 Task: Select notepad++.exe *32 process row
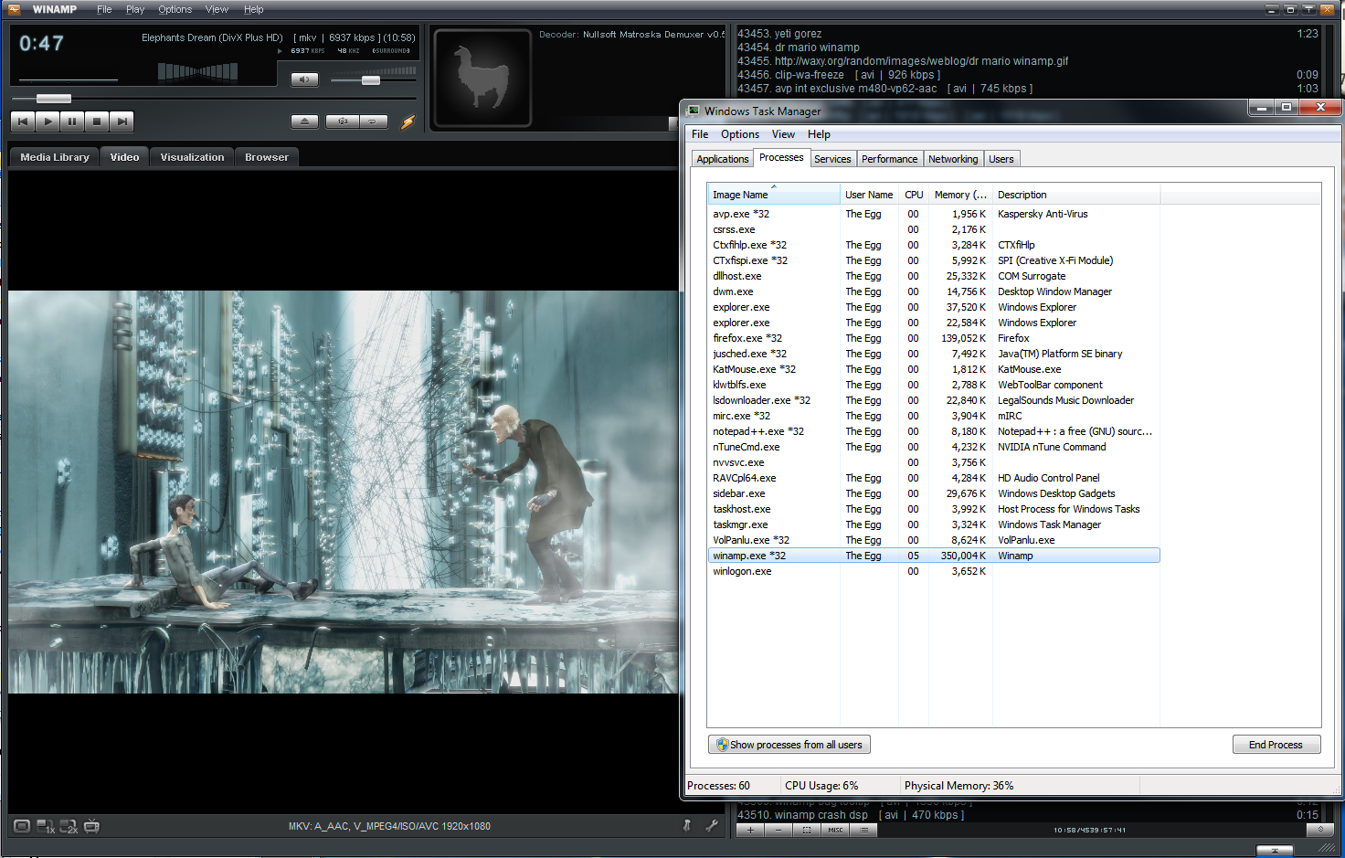[933, 431]
